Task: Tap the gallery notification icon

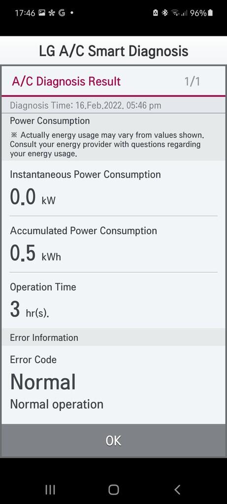Action: tap(41, 13)
